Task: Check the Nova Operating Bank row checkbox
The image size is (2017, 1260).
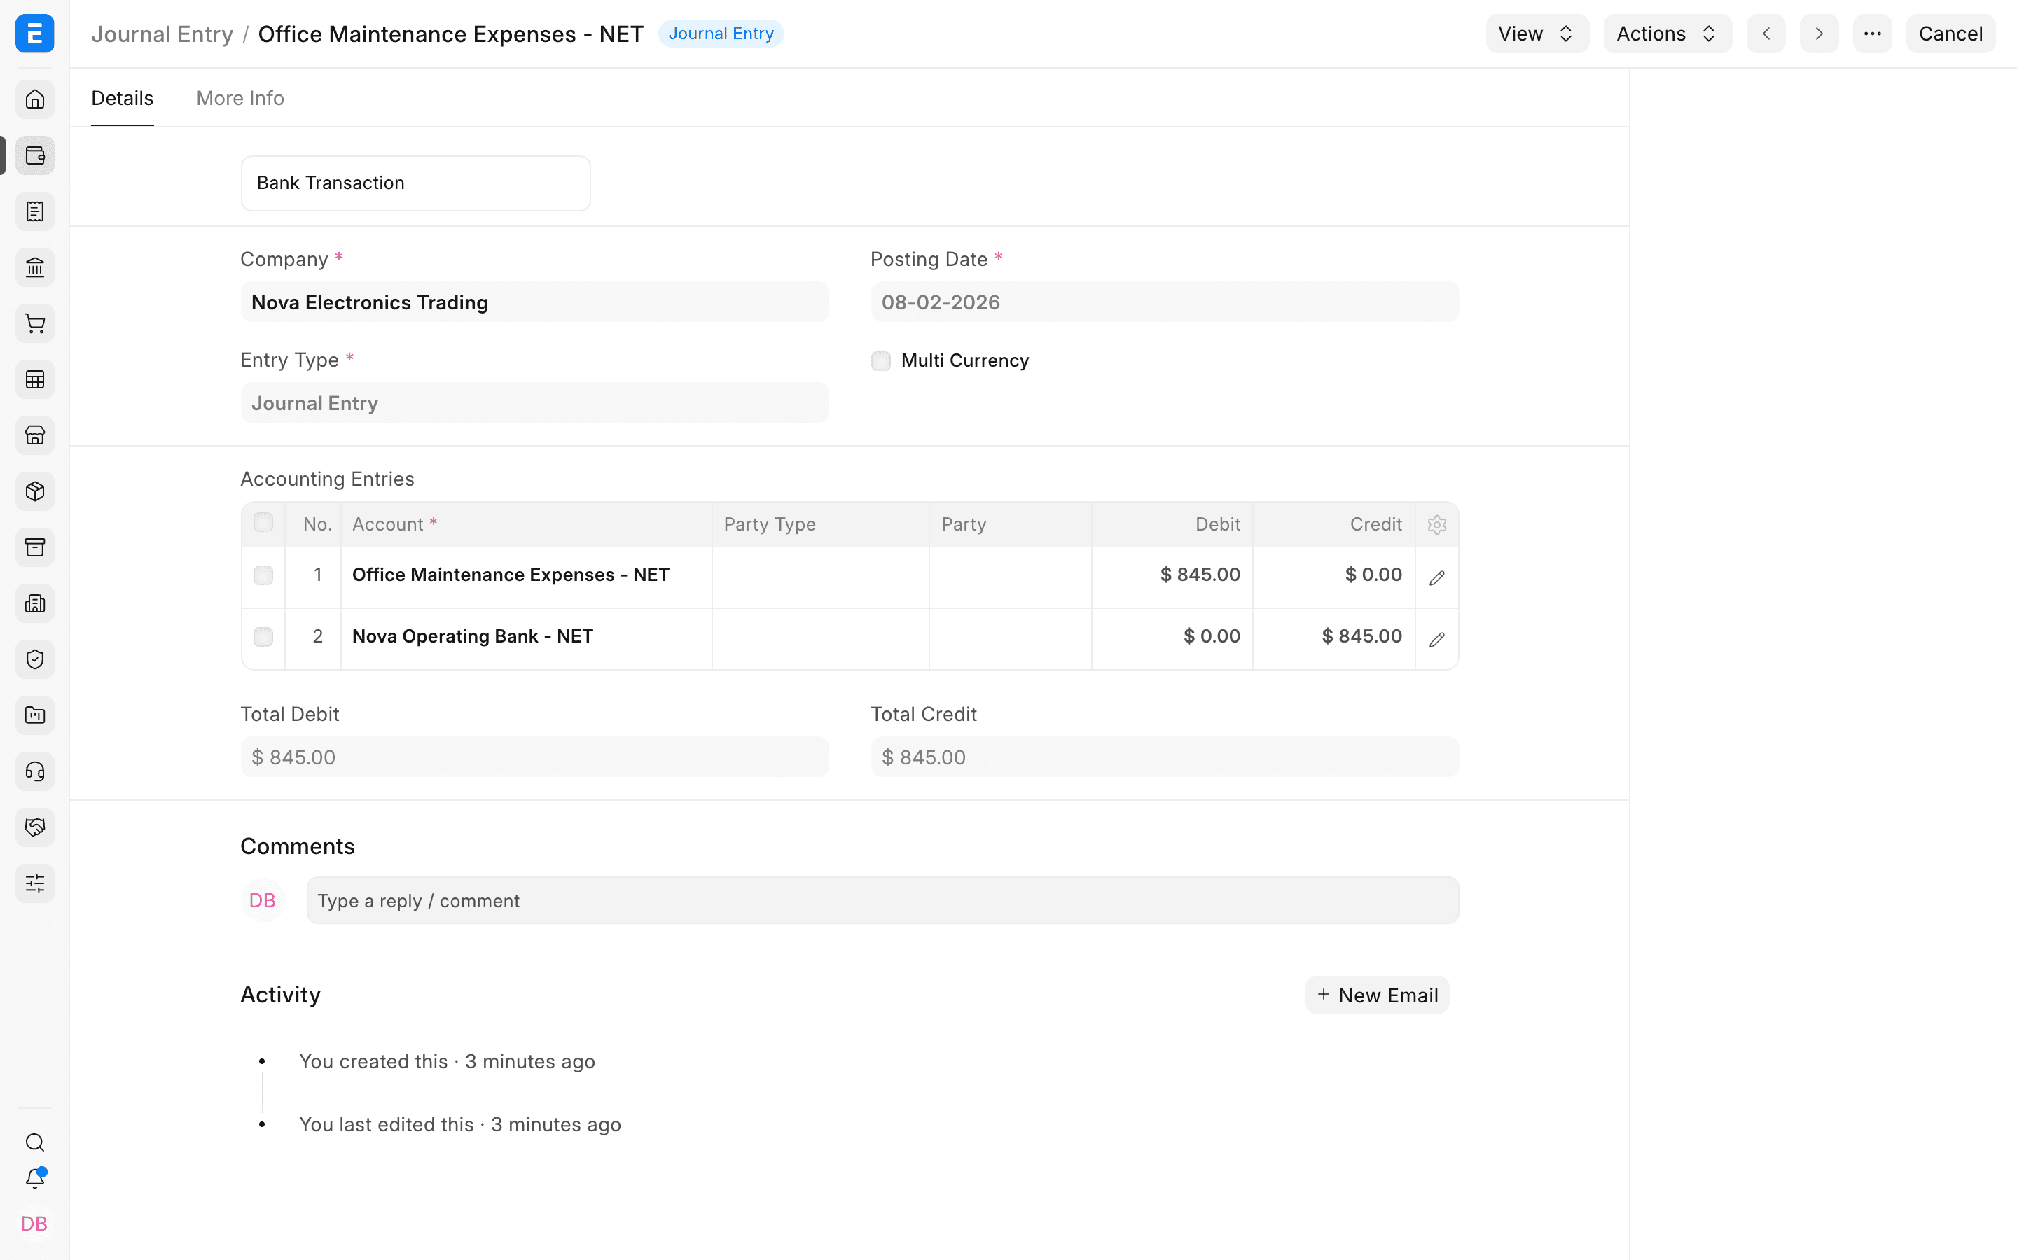Action: point(263,638)
